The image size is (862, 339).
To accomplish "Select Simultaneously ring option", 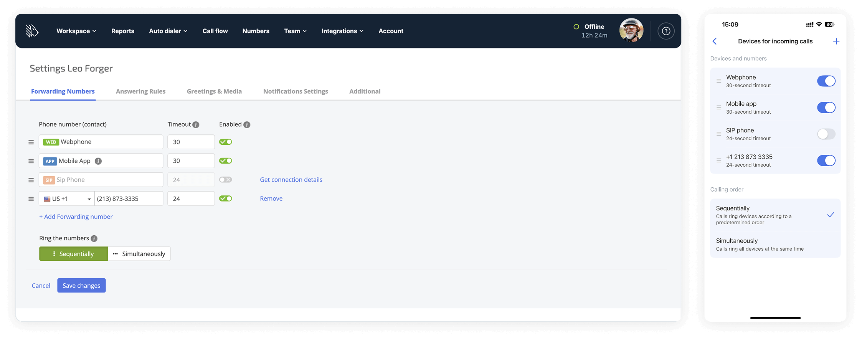I will click(x=139, y=254).
